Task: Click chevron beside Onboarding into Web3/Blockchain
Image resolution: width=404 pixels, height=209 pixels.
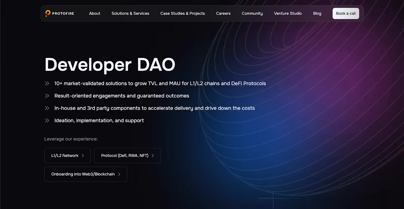Action: (119, 174)
